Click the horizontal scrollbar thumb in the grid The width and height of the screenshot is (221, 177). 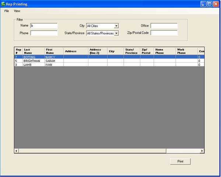click(92, 151)
